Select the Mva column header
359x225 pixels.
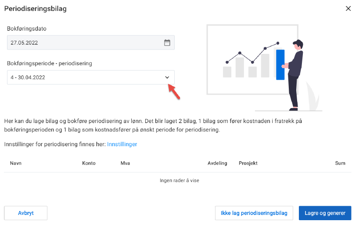[x=125, y=163]
